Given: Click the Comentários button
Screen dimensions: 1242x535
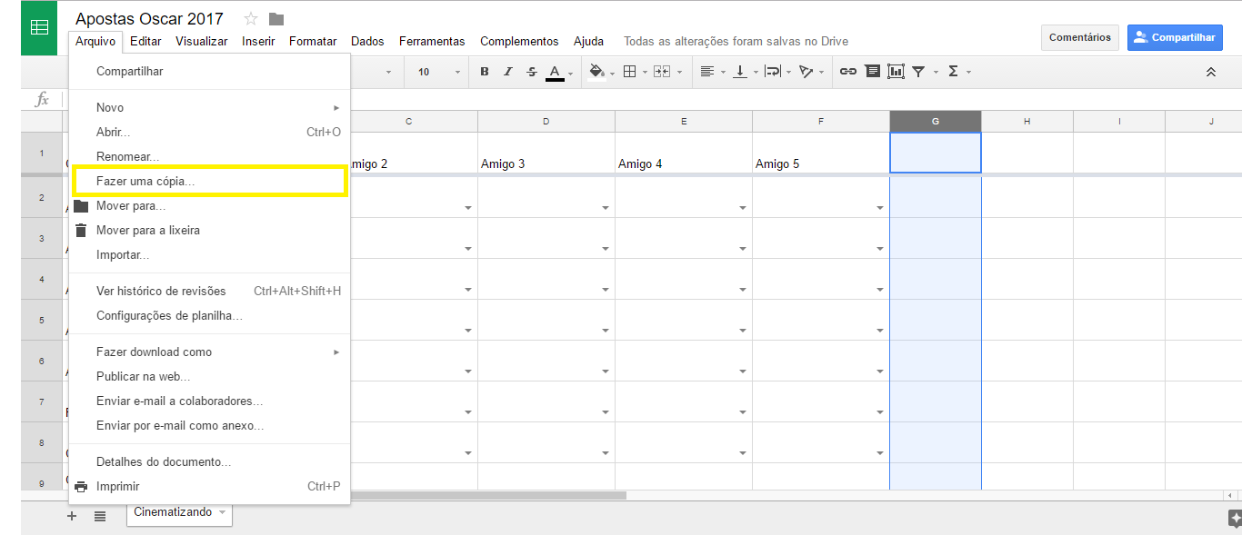Looking at the screenshot, I should tap(1080, 37).
